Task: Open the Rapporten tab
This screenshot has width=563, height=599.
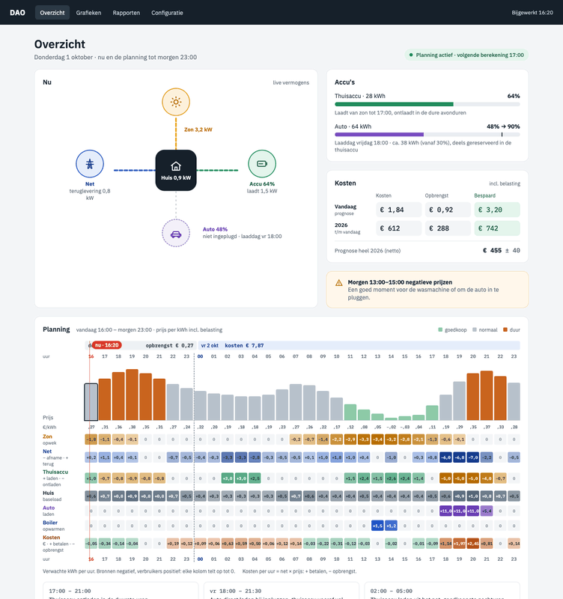Action: click(127, 13)
